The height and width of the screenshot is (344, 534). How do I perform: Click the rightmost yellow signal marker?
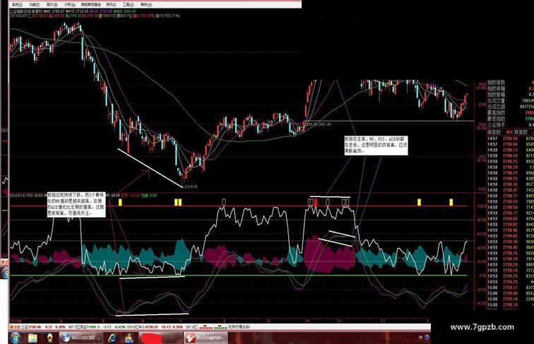pos(451,202)
